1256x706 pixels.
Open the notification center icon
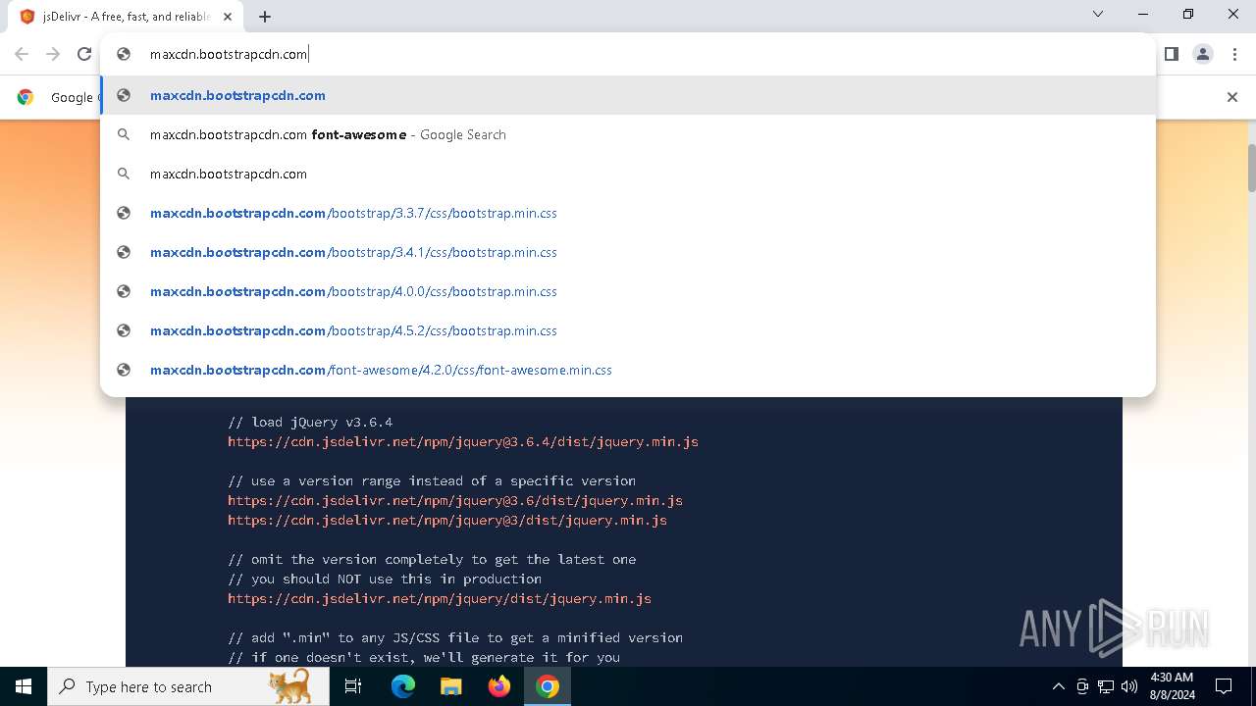[x=1224, y=686]
